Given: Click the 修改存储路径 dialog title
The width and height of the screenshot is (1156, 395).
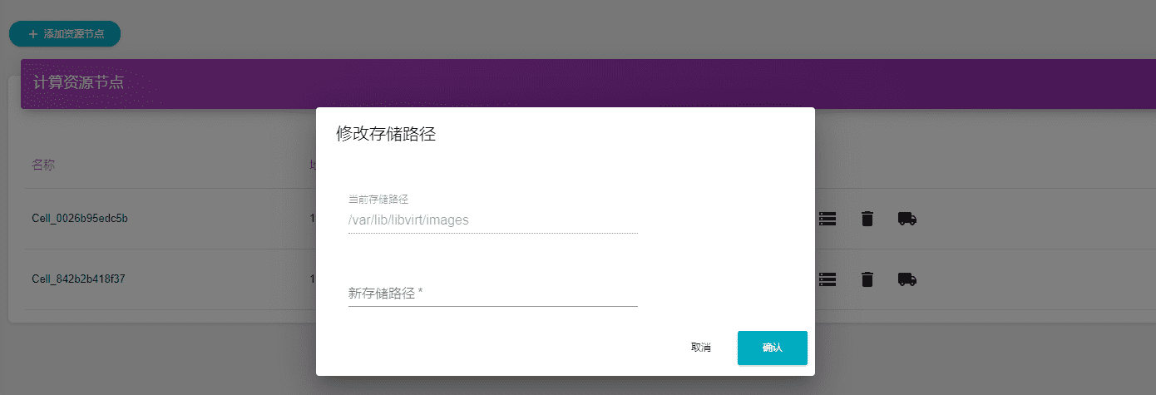Looking at the screenshot, I should coord(386,135).
